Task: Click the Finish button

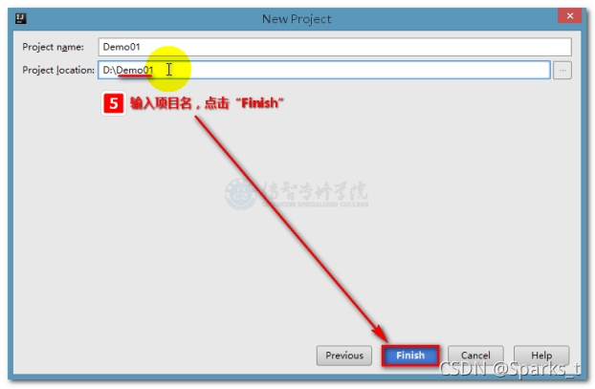Action: pos(410,356)
